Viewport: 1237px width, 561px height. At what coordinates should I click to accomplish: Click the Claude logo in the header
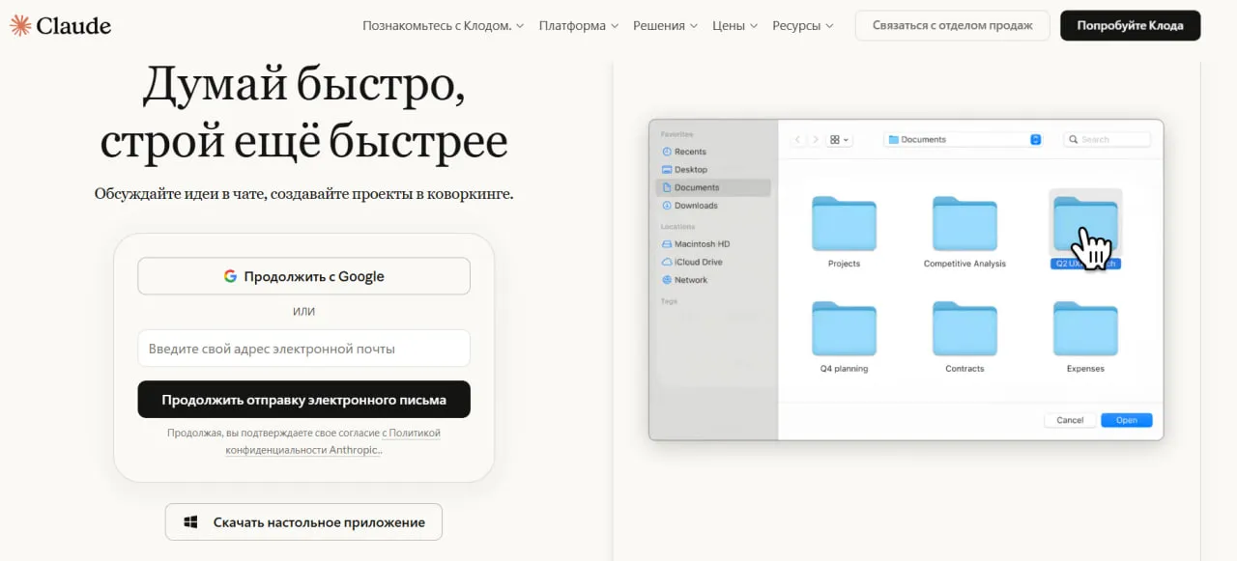point(60,26)
